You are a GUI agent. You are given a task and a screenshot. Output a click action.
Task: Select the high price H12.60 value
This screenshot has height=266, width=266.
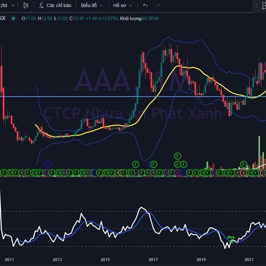coord(45,18)
